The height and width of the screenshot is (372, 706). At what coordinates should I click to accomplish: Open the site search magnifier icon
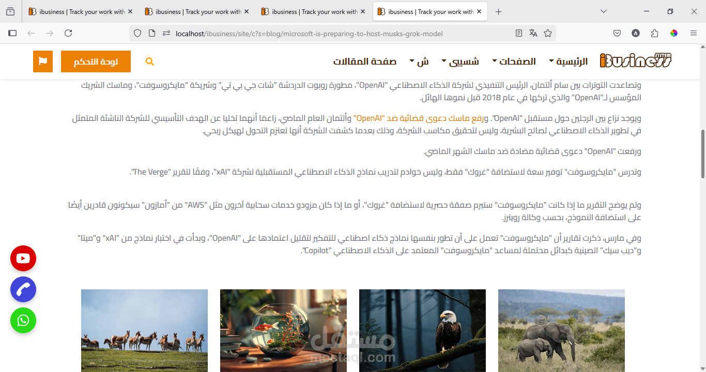click(150, 61)
